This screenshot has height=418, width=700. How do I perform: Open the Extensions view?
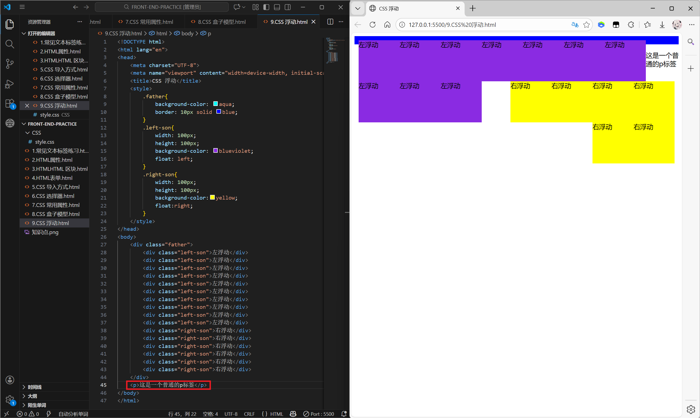point(10,103)
